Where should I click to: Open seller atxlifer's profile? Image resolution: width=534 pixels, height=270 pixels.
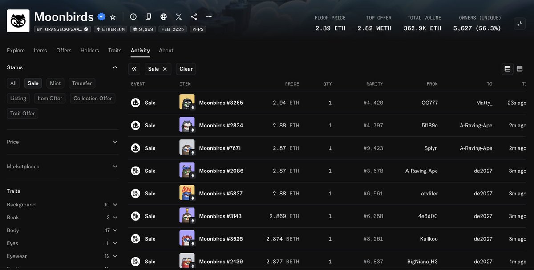[x=429, y=193]
